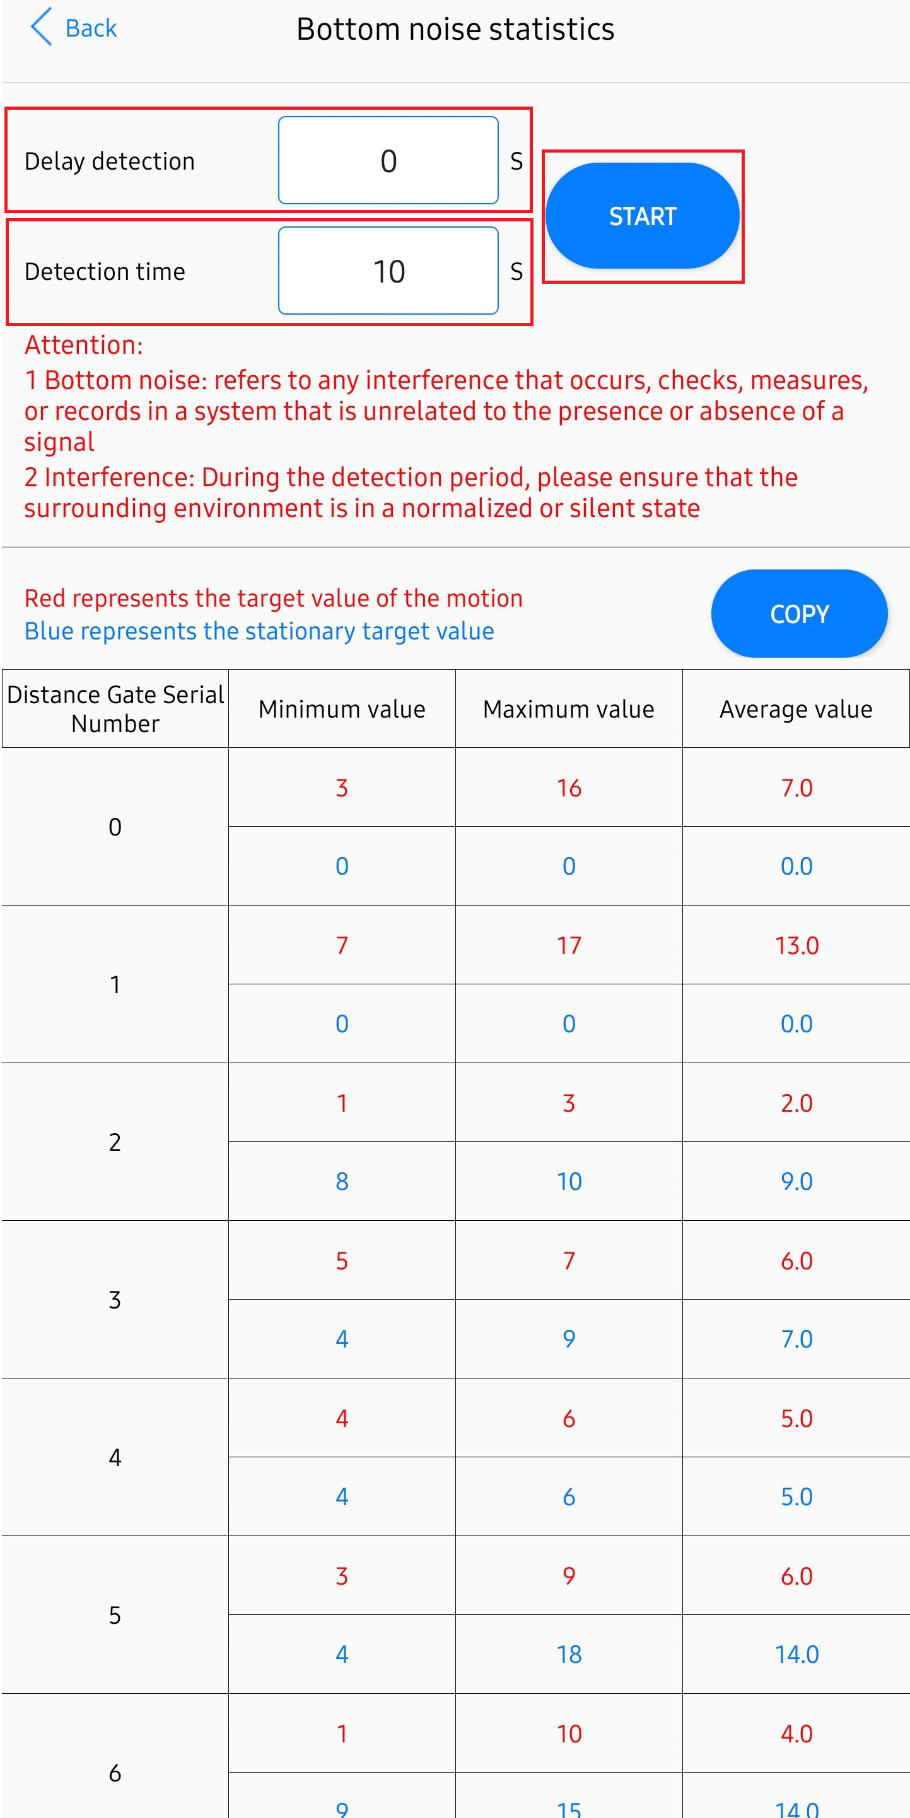Click the Detection time input field

[x=388, y=271]
